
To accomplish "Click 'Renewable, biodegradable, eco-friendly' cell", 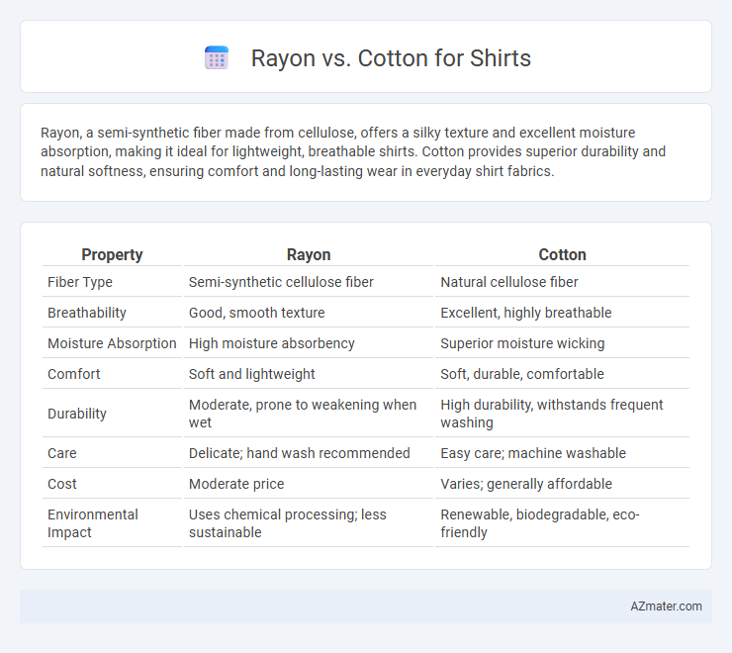I will point(540,523).
